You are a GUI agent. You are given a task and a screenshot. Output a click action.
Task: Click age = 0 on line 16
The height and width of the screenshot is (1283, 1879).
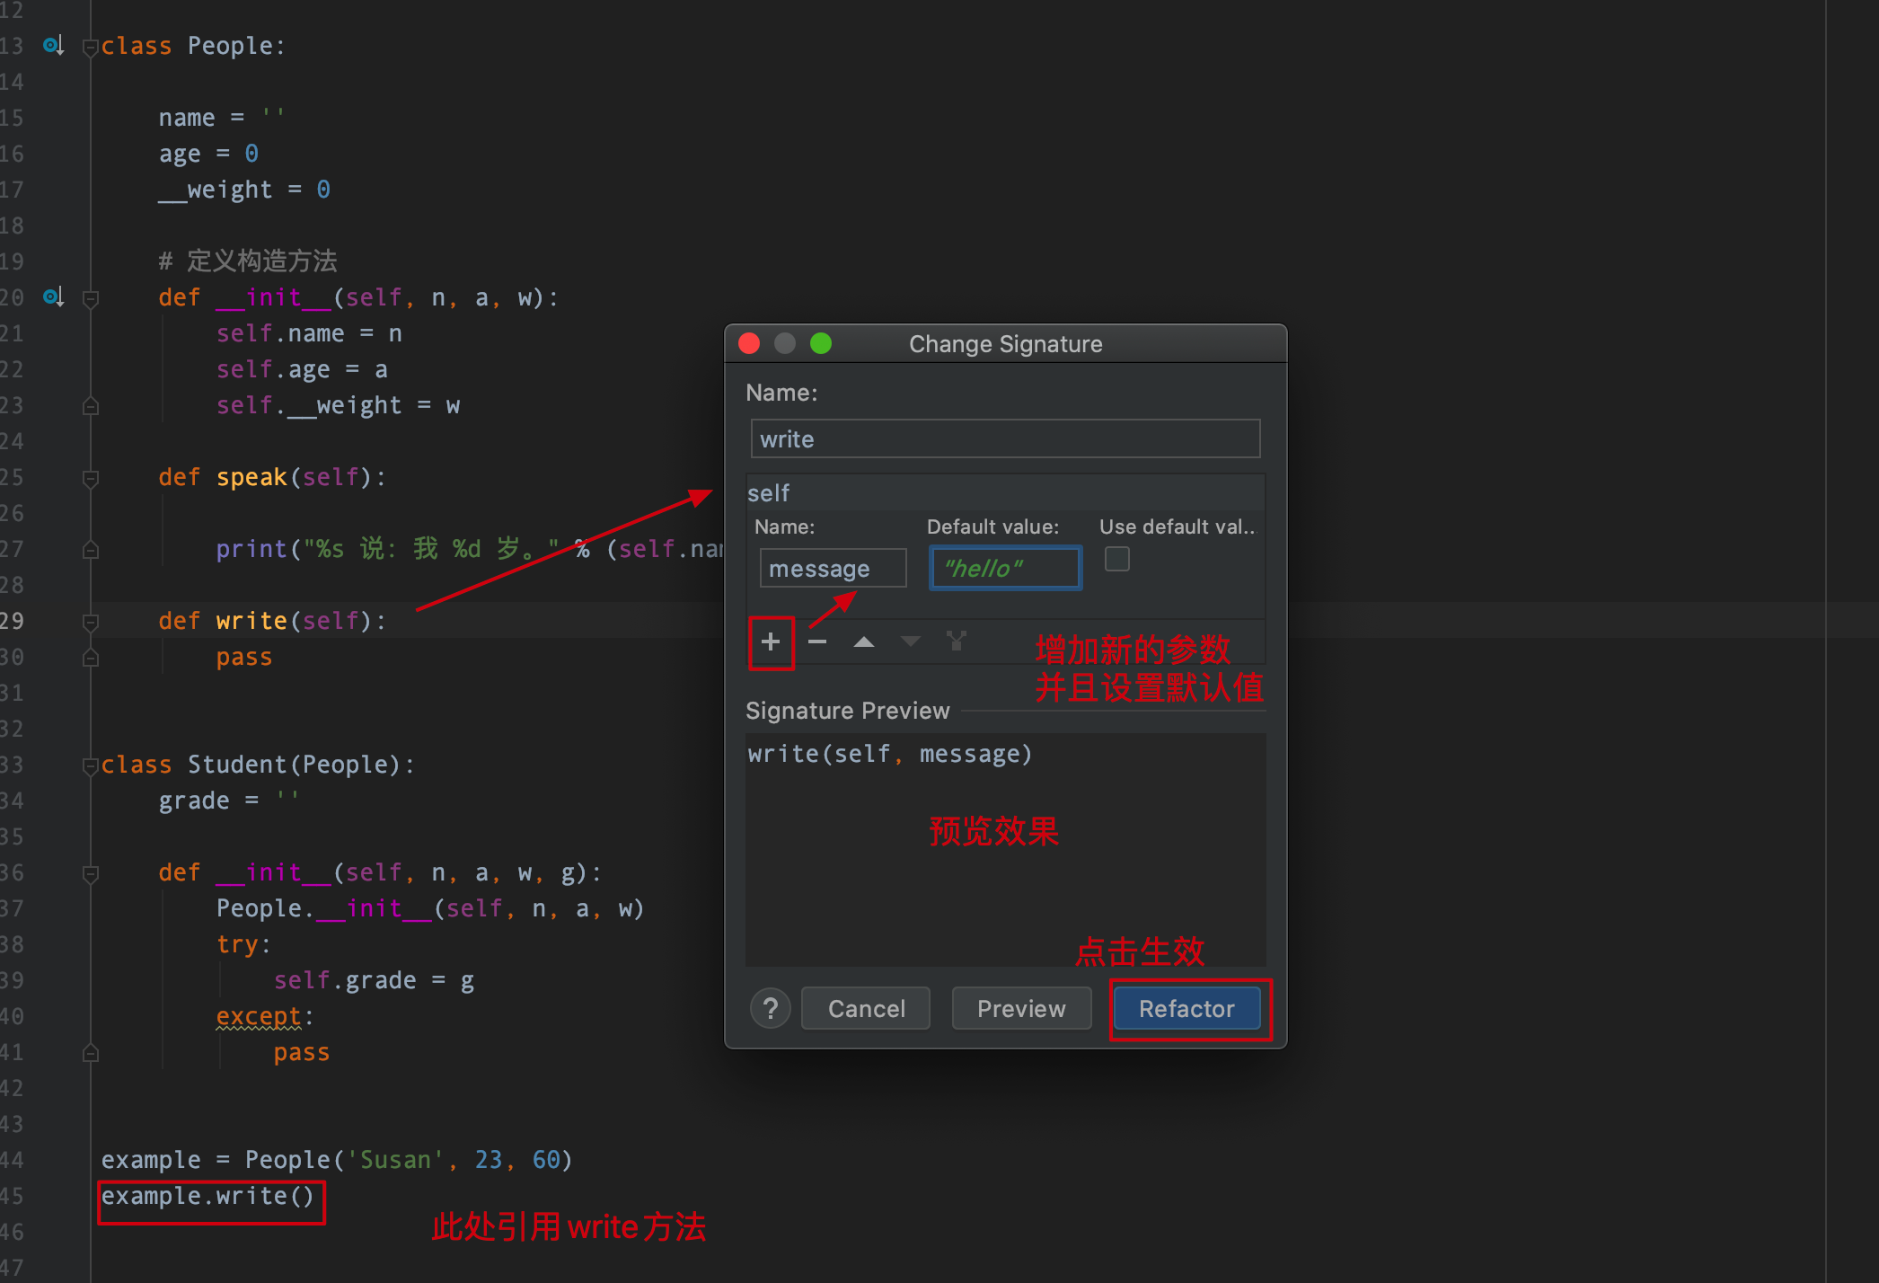tap(208, 154)
